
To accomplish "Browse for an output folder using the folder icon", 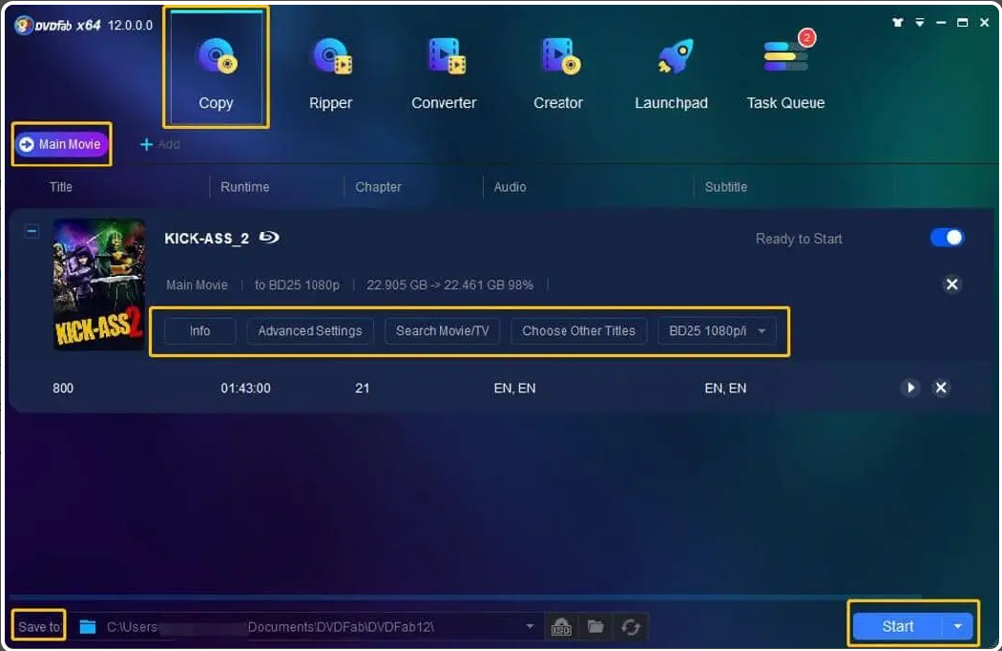I will [595, 627].
